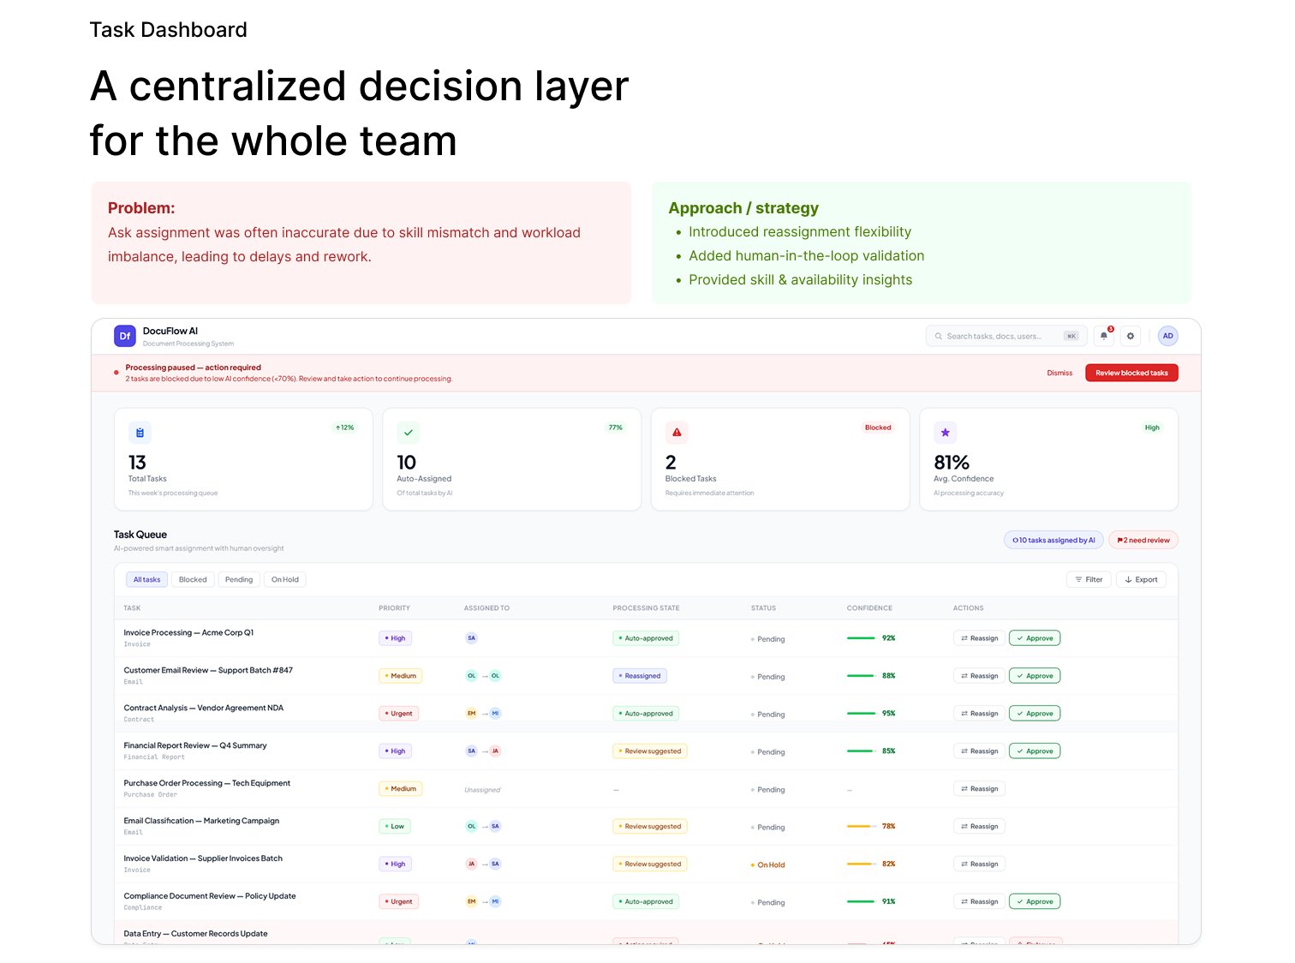Click the Export button
Screen dimensions: 1295x963
point(1141,580)
